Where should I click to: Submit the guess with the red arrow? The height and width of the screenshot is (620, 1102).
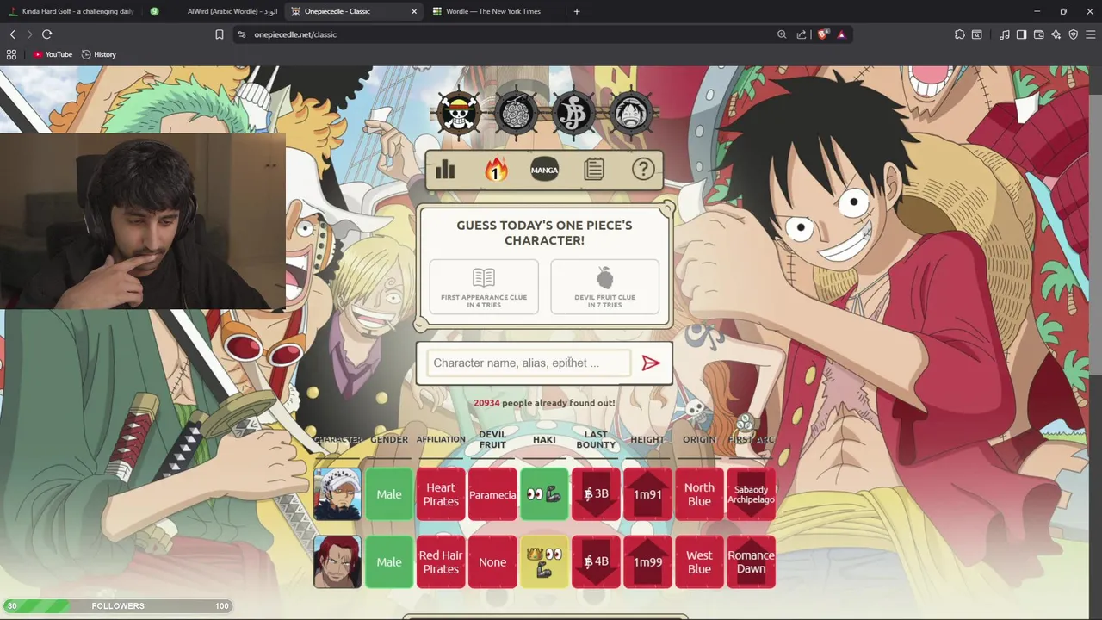[x=651, y=363]
